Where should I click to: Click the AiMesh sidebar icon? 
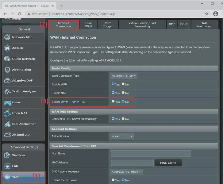[7, 48]
